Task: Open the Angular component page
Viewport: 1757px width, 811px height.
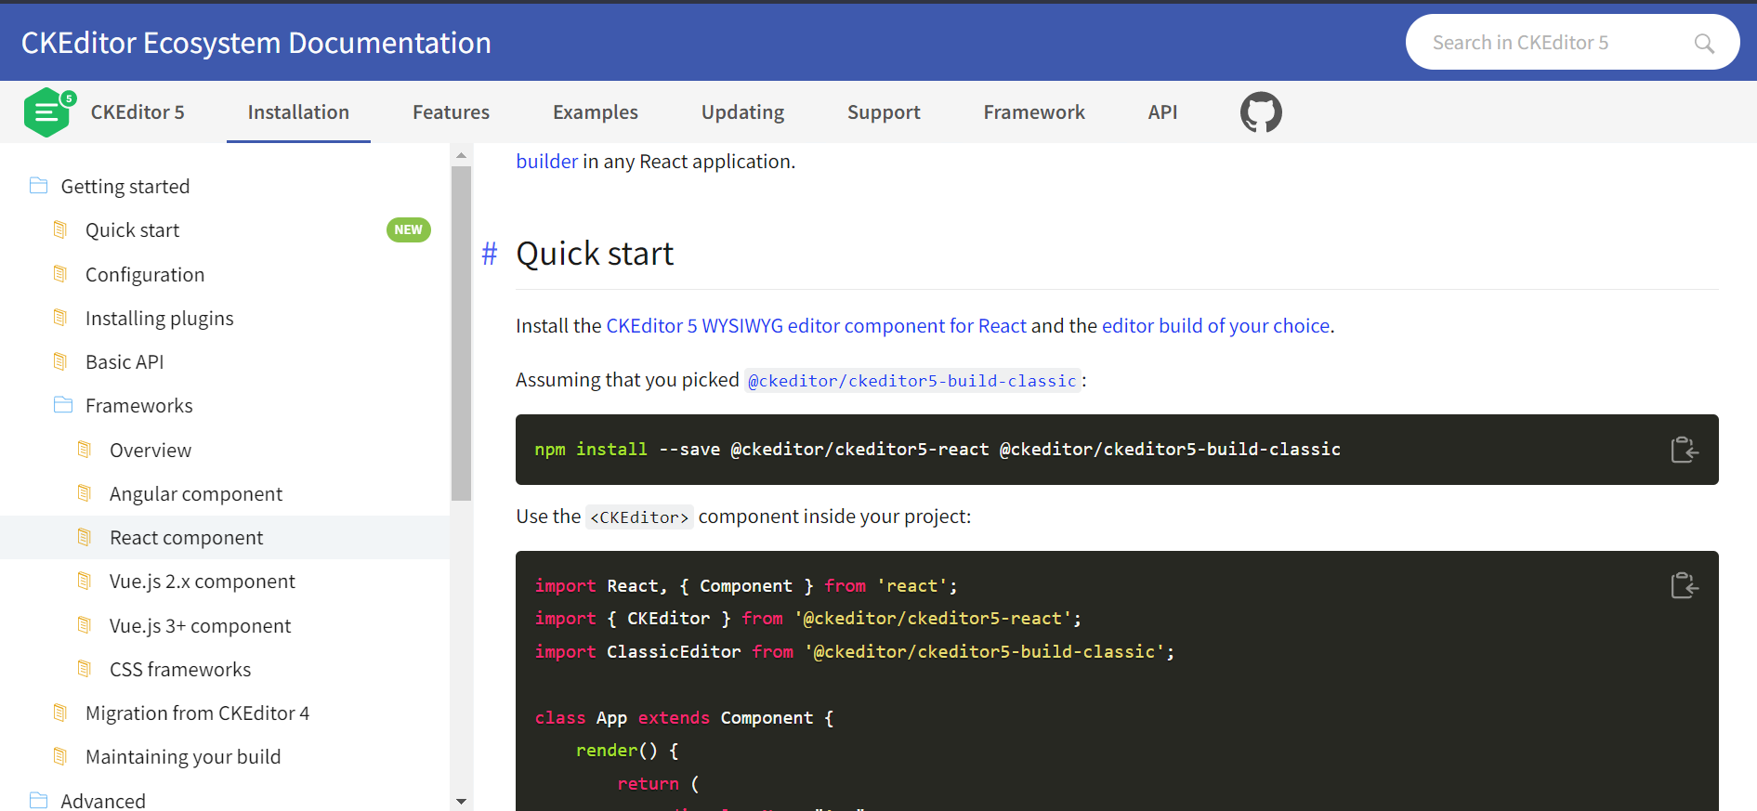Action: click(196, 493)
